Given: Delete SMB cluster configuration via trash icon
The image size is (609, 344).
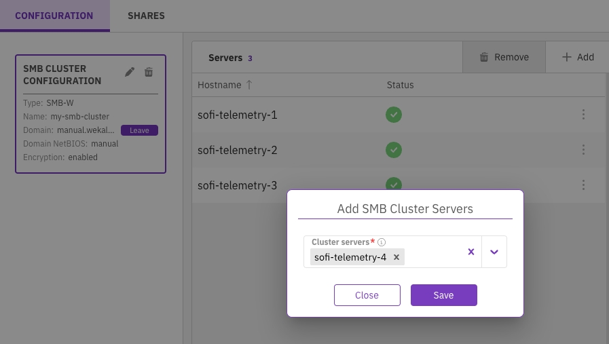Looking at the screenshot, I should click(x=149, y=72).
